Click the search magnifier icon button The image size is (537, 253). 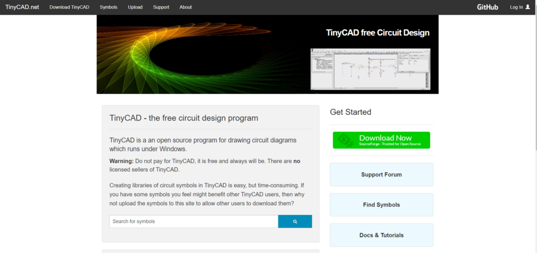[295, 222]
